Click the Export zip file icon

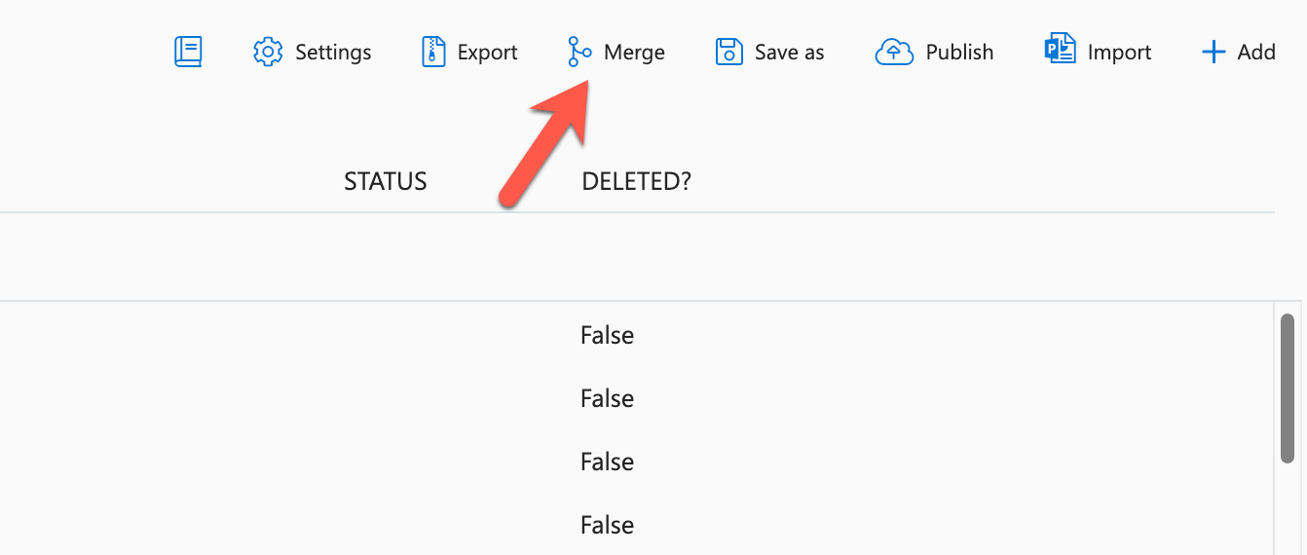tap(433, 52)
